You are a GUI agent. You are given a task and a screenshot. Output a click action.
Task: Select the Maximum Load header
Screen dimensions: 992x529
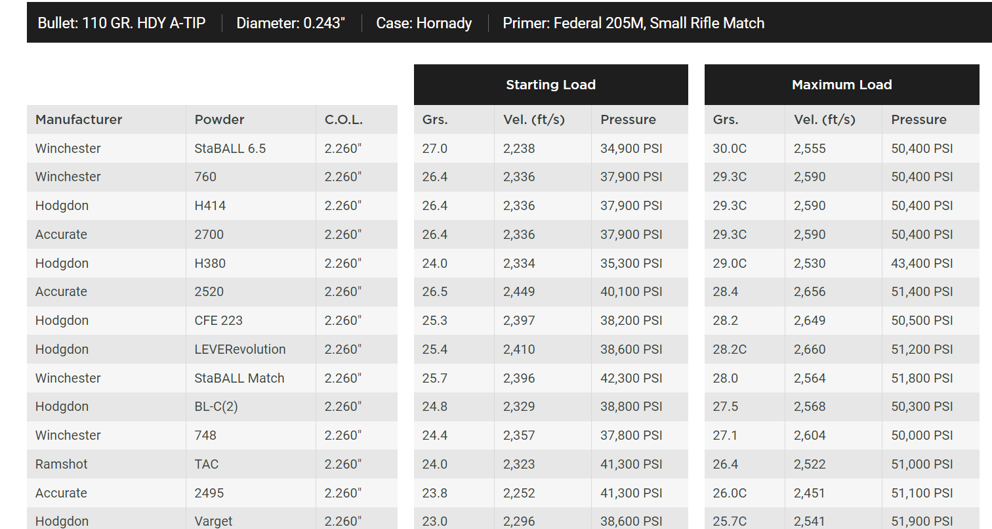pyautogui.click(x=842, y=85)
